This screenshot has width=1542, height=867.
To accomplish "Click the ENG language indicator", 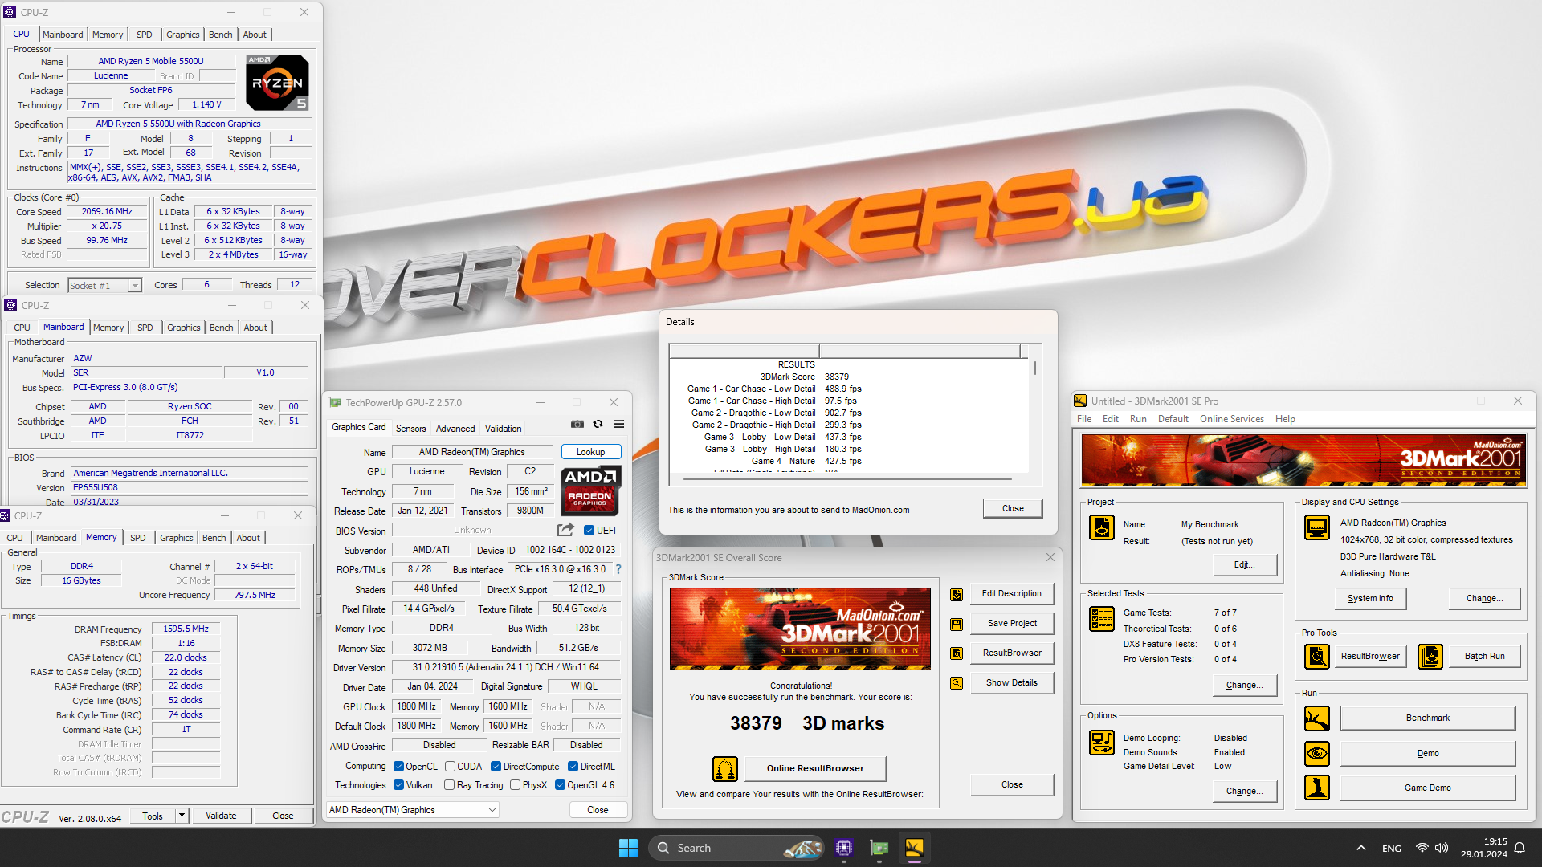I will (1391, 849).
